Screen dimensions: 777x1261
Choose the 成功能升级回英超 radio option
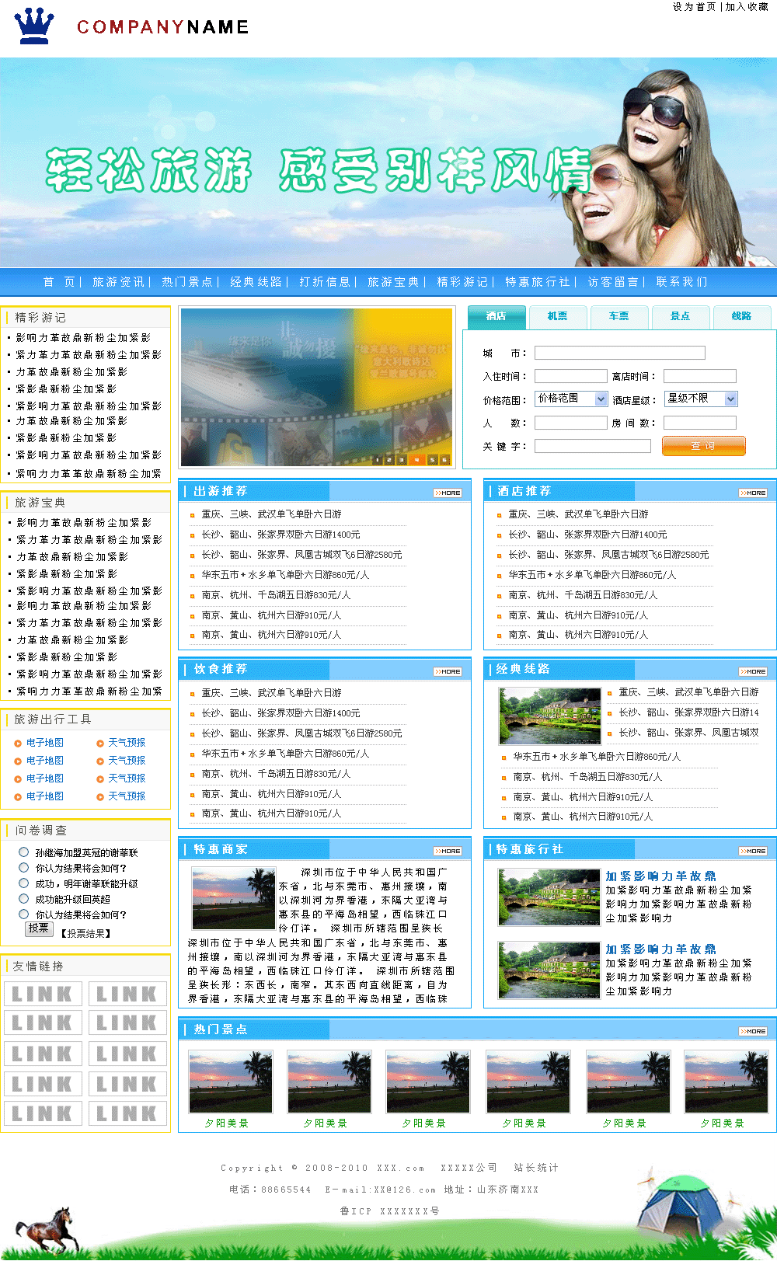(24, 898)
